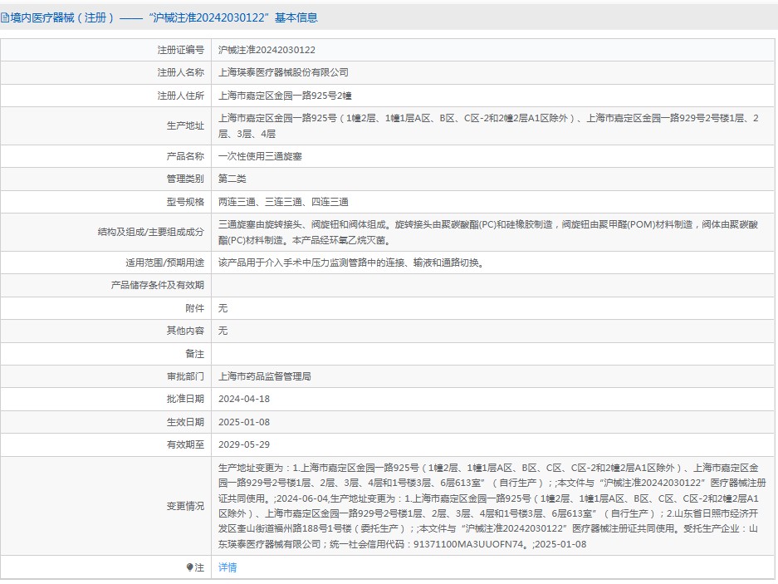
Task: Click registrant name 上海璞泰医疗器械股份有限公司
Action: [283, 72]
